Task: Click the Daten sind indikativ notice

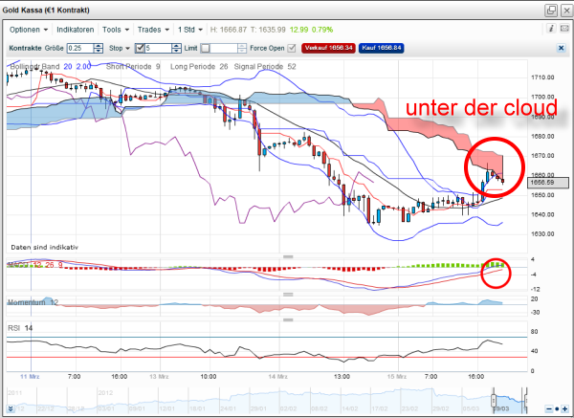Action: click(45, 248)
